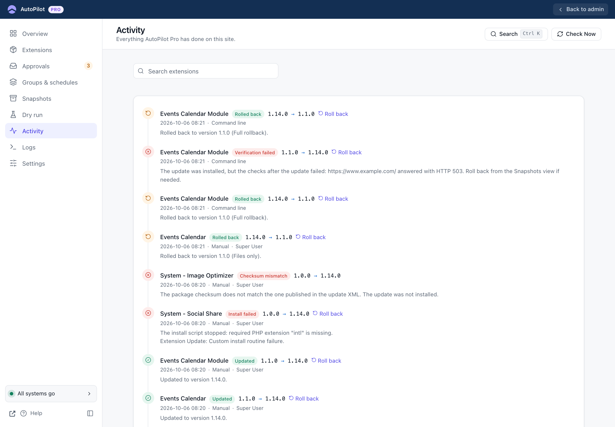Screen dimensions: 615x427
Task: Click the Groups & schedules layers icon
Action: [13, 82]
